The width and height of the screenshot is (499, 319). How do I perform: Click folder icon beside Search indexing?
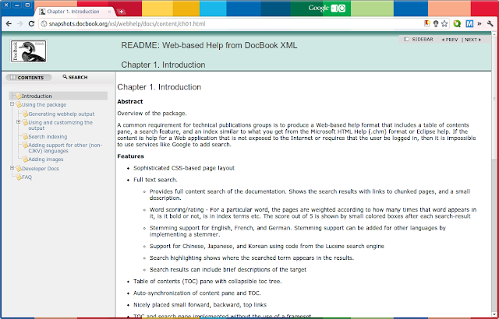tap(25, 136)
